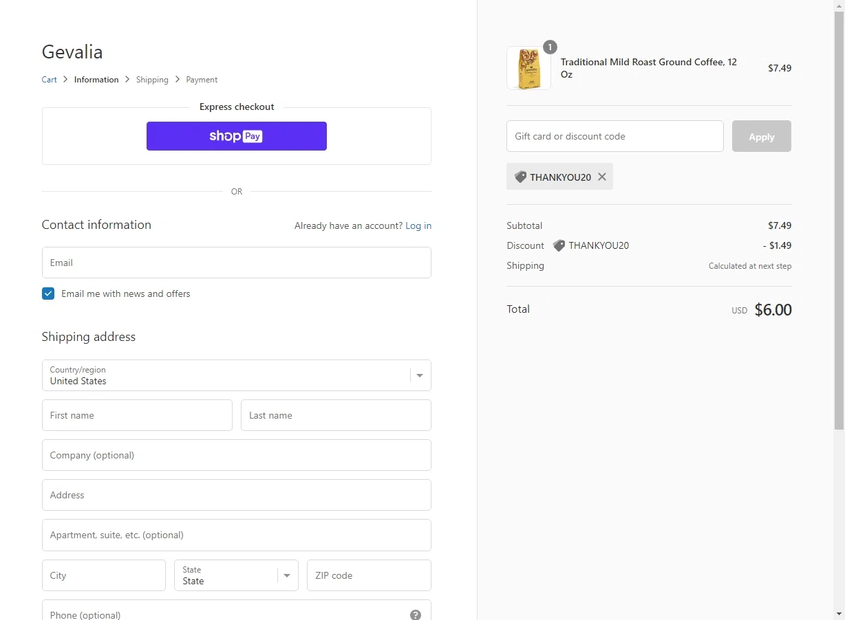The image size is (845, 620).
Task: Click the phone help question mark icon
Action: coord(416,615)
